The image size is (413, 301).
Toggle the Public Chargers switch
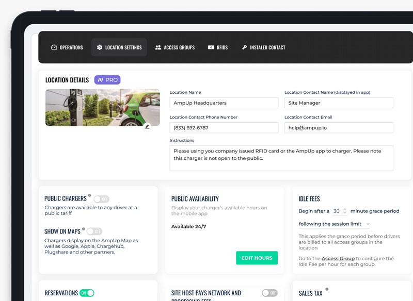point(101,199)
